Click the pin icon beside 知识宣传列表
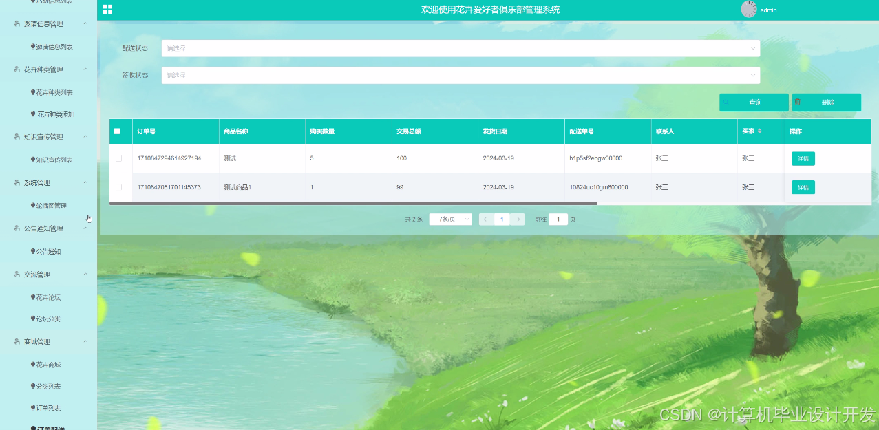This screenshot has width=879, height=430. point(33,160)
